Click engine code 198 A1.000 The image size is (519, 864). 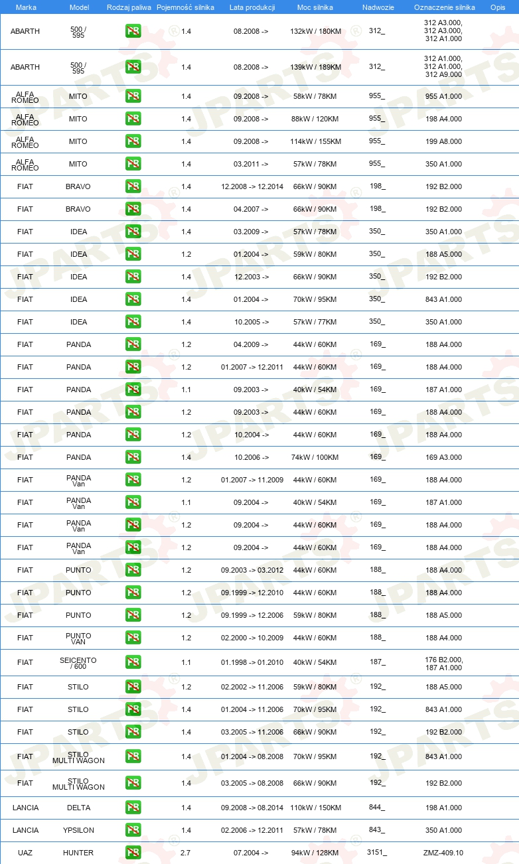tap(443, 808)
